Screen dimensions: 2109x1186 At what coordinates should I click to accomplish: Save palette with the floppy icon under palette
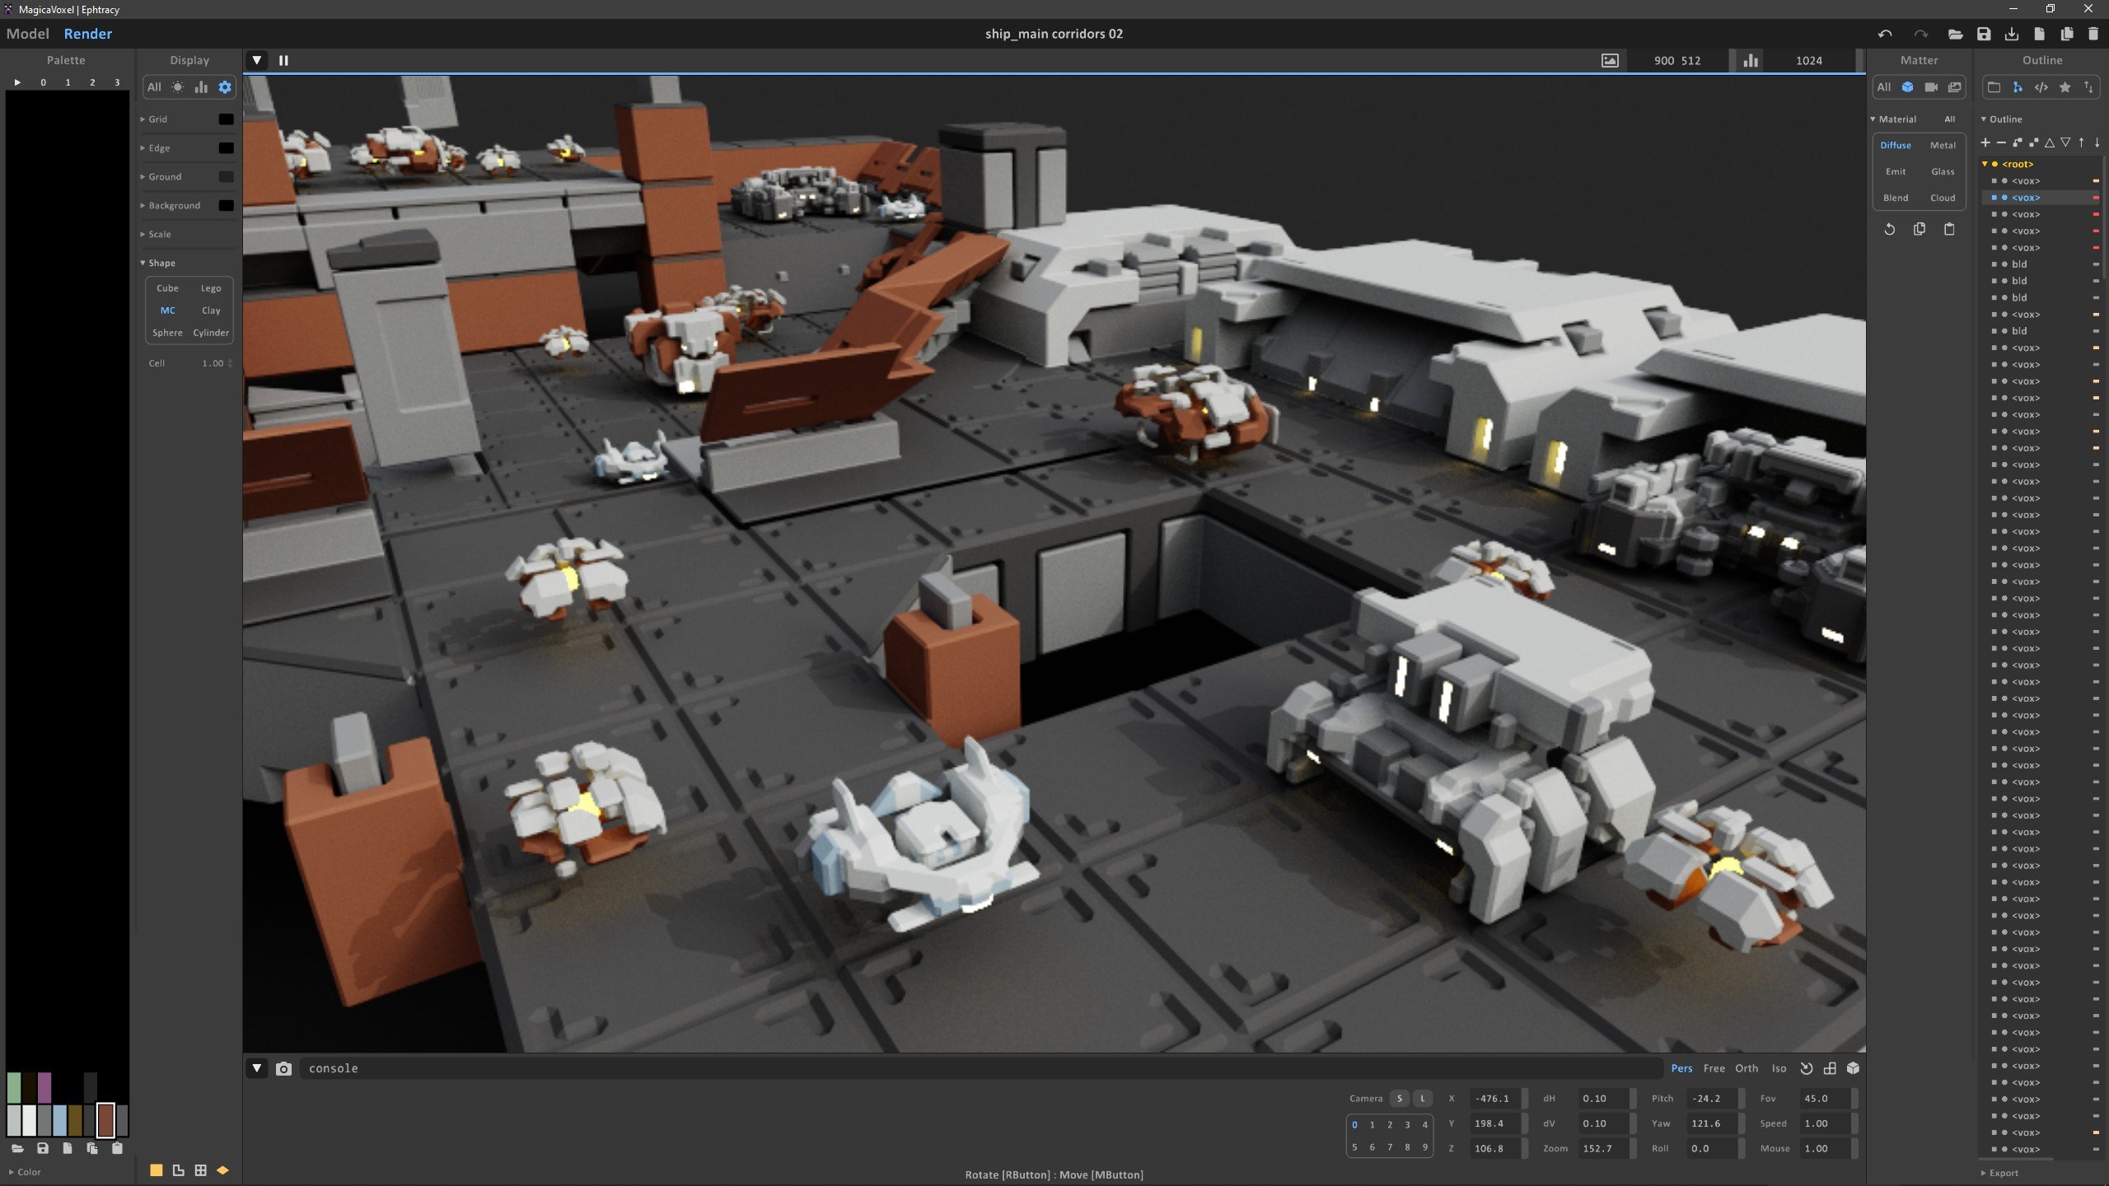(x=43, y=1148)
